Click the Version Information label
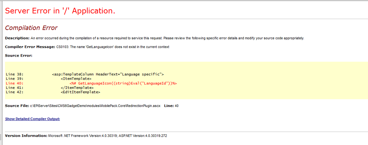The width and height of the screenshot is (368, 145). pyautogui.click(x=26, y=136)
